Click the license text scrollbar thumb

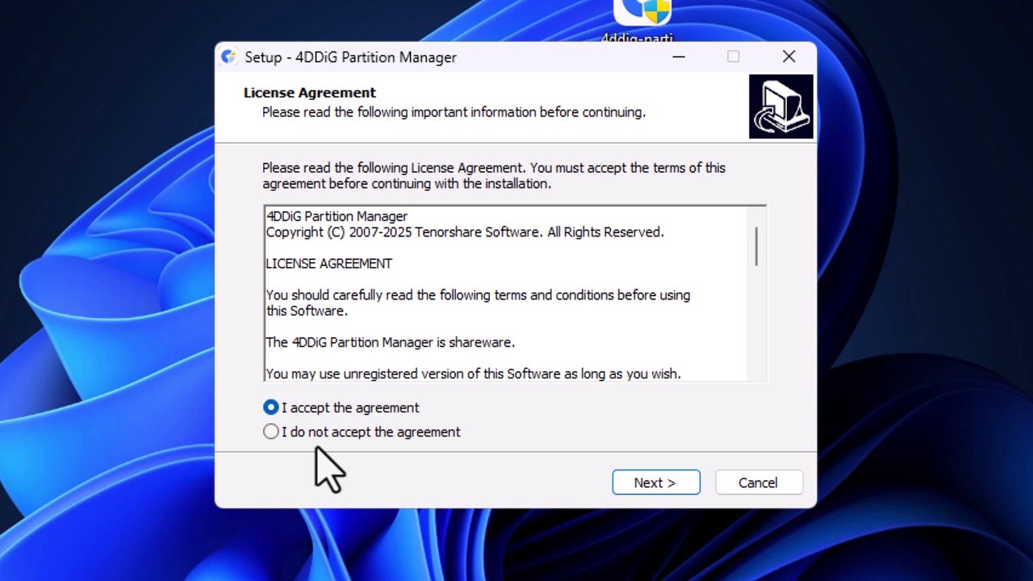756,246
